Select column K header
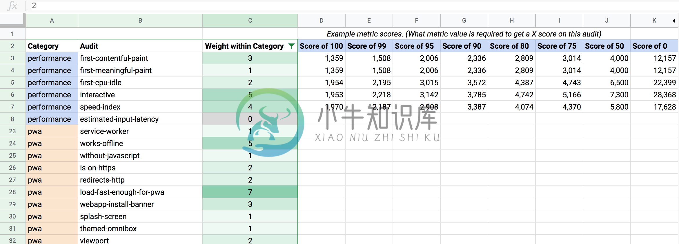The height and width of the screenshot is (244, 679). 654,21
